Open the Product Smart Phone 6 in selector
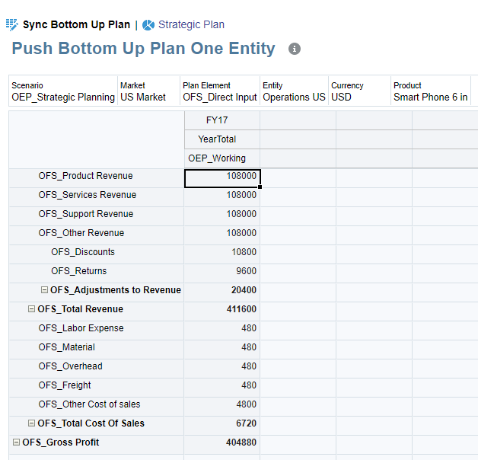478x460 pixels. [431, 91]
